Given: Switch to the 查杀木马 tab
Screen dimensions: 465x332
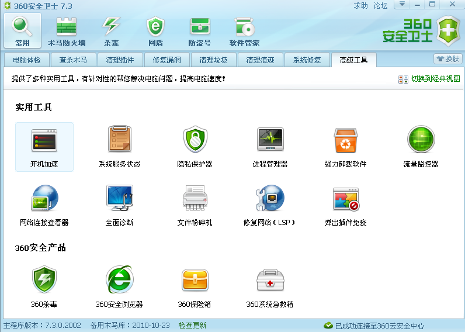Looking at the screenshot, I should coord(73,60).
